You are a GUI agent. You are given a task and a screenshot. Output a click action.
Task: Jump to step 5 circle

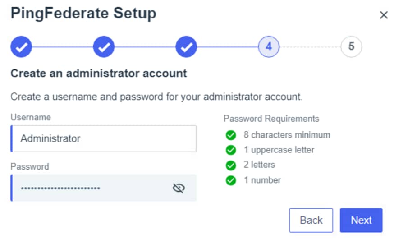[x=351, y=46]
